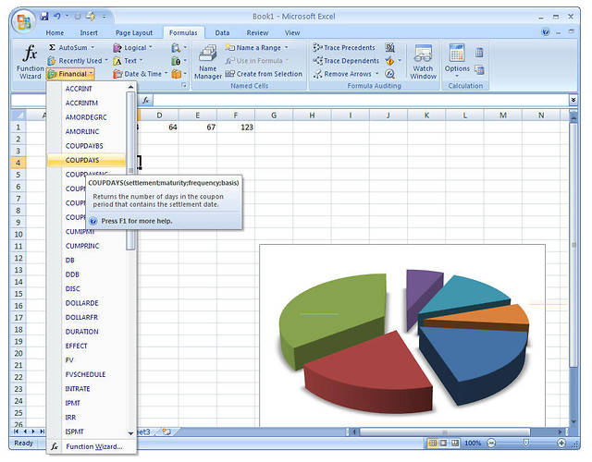
Task: Select cell F1 containing 123
Action: tap(236, 128)
